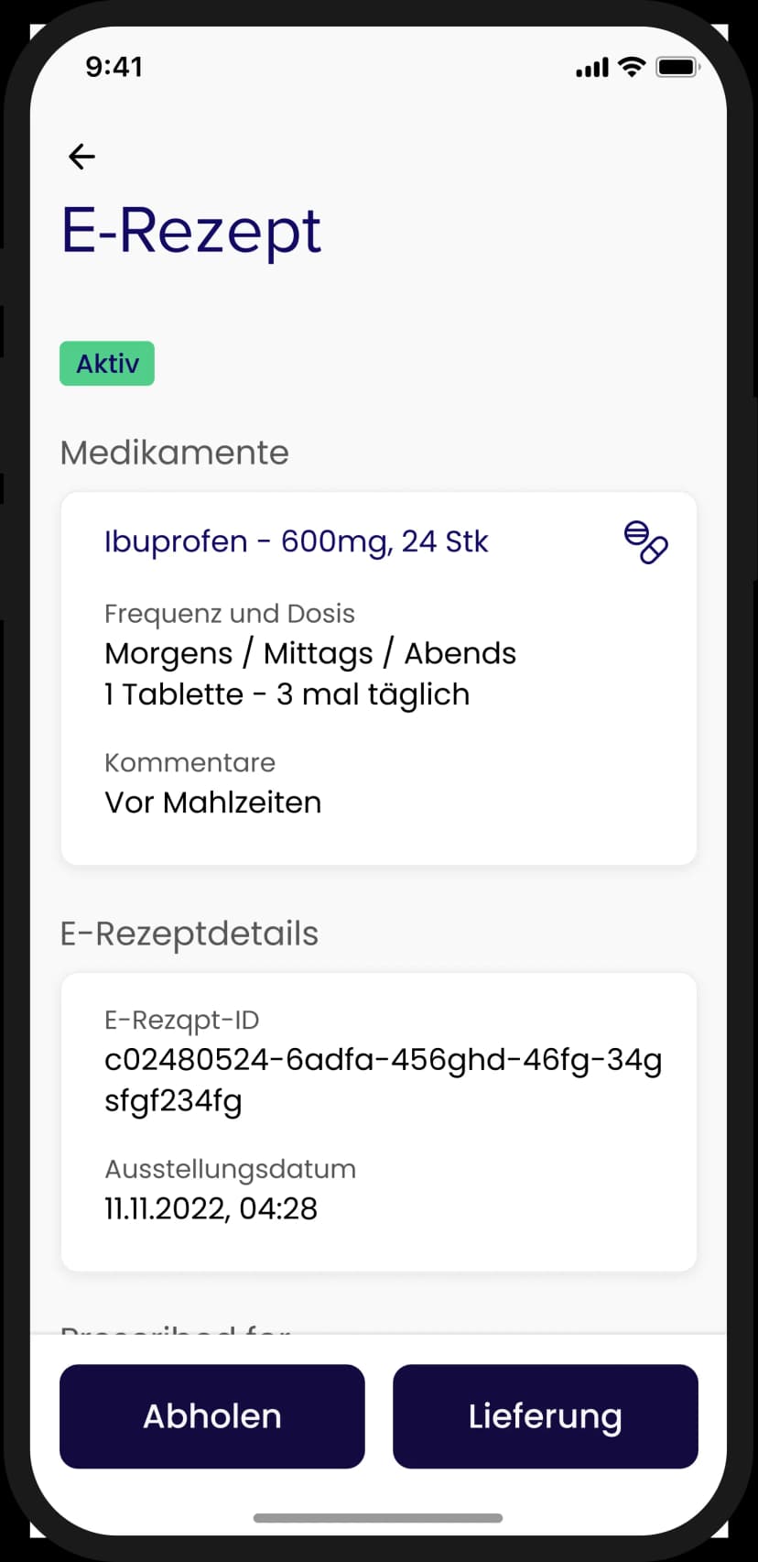The height and width of the screenshot is (1562, 758).
Task: Tap the cellular signal bars icon
Action: tap(591, 68)
